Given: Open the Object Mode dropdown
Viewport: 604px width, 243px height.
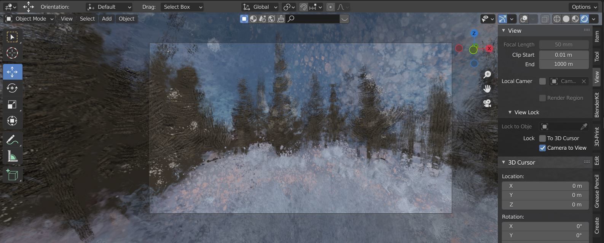Looking at the screenshot, I should pyautogui.click(x=30, y=19).
